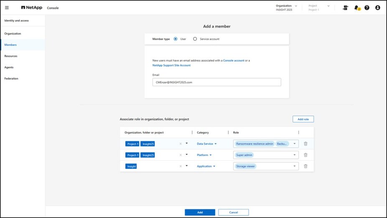Delete the Platform role row
This screenshot has height=218, width=387.
[306, 155]
